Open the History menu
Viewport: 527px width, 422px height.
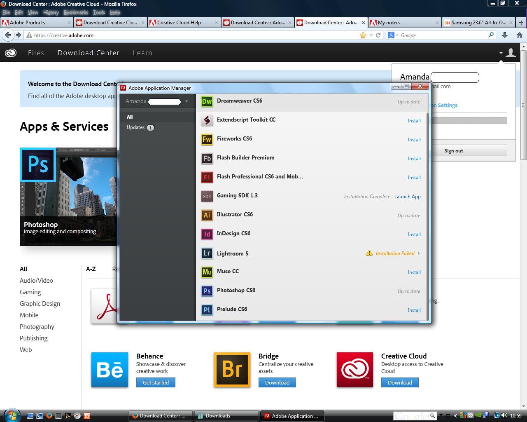[51, 13]
